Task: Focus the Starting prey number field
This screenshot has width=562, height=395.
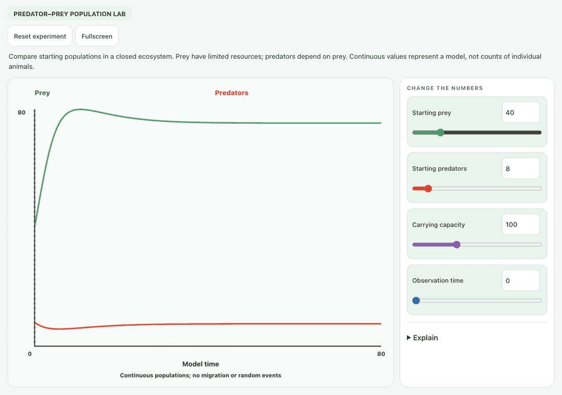Action: coord(521,112)
